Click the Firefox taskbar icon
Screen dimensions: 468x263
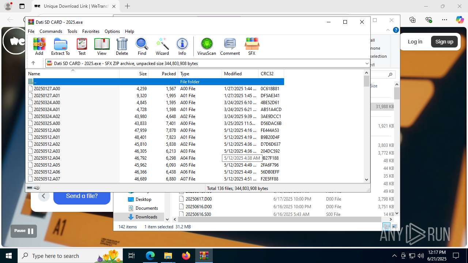[186, 256]
